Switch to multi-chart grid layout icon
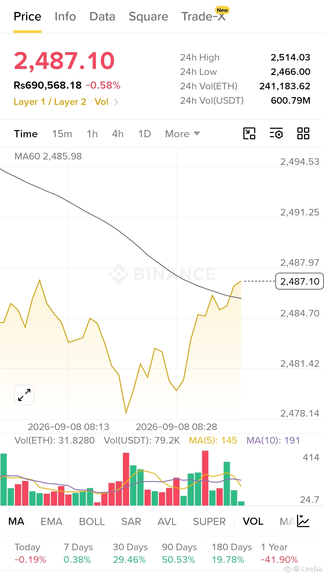This screenshot has height=576, width=324. point(303,133)
